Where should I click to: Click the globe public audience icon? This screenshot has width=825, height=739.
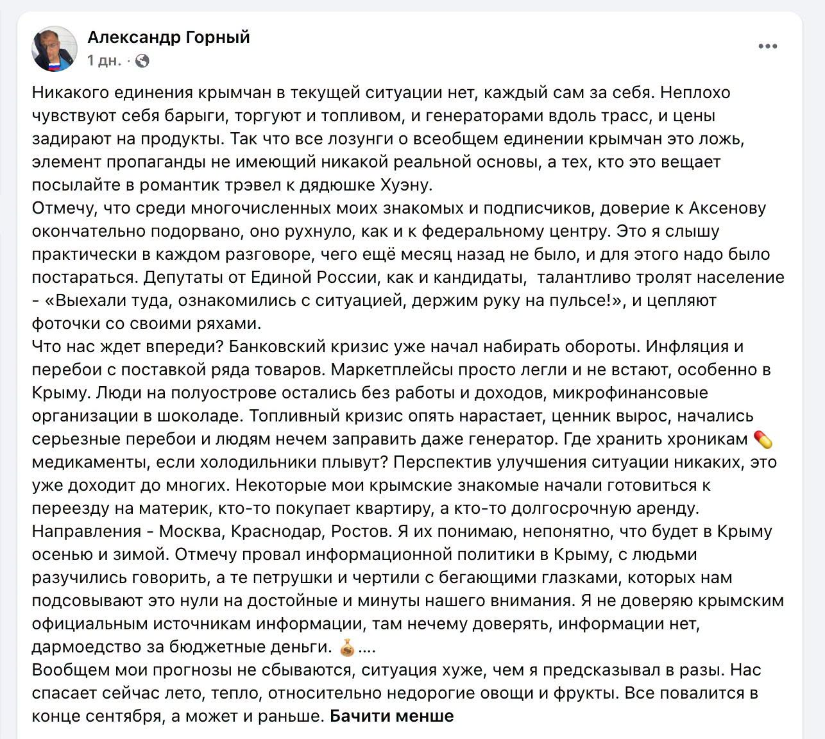point(142,61)
